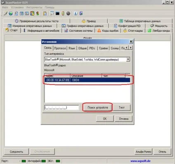Open the Помощь menu
This screenshot has width=175, height=164.
(x=50, y=7)
